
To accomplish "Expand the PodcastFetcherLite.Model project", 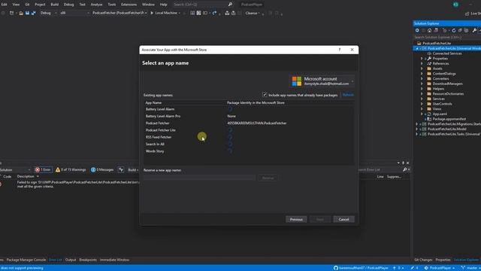I will [x=416, y=129].
